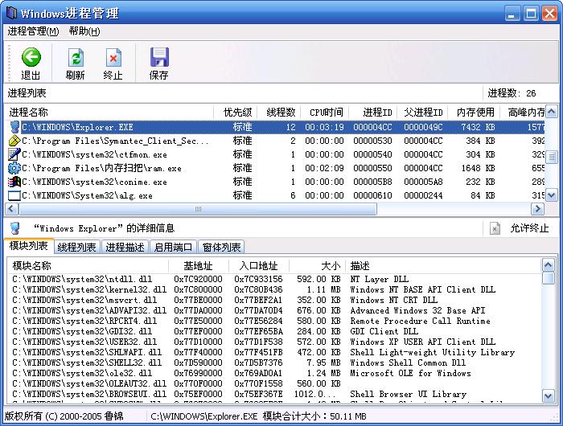
Task: Click the Explorer.EXE process icon
Action: tap(14, 127)
